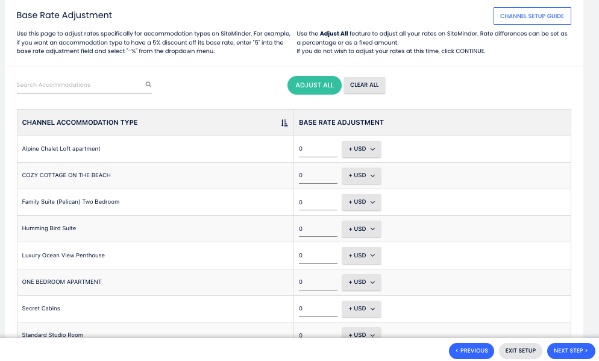The width and height of the screenshot is (599, 361).
Task: Expand One Bedroom Apartment adjustment dropdown
Action: (362, 282)
